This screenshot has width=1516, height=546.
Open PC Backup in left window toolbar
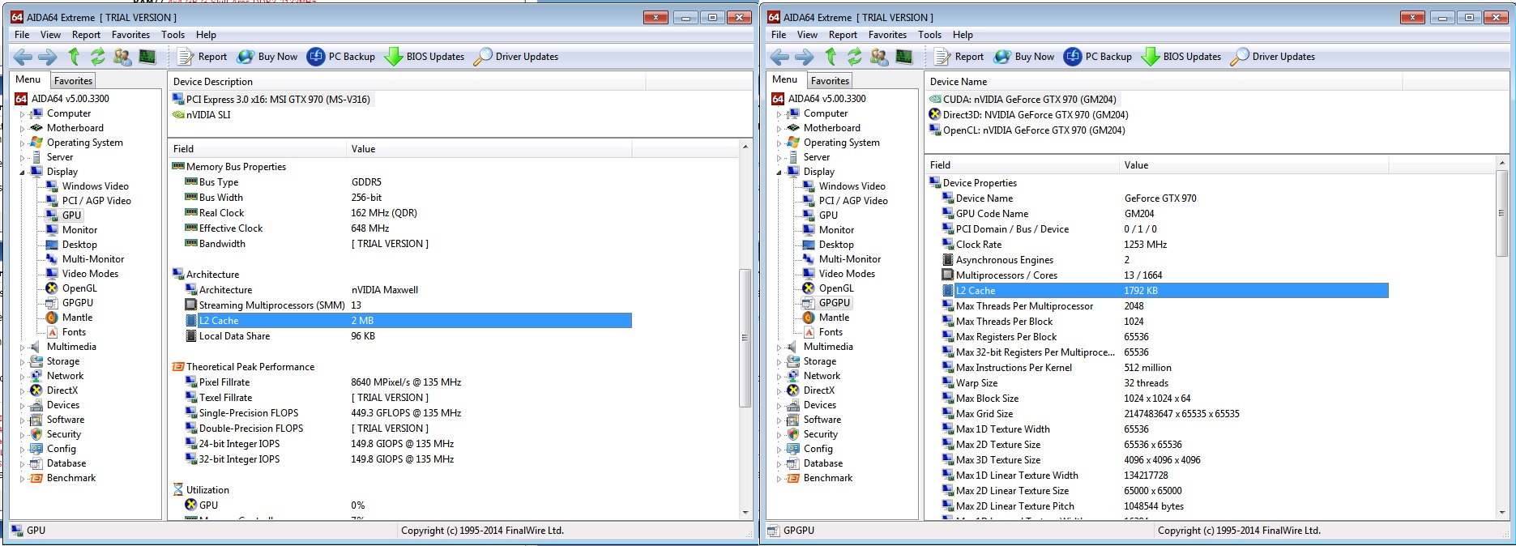341,57
